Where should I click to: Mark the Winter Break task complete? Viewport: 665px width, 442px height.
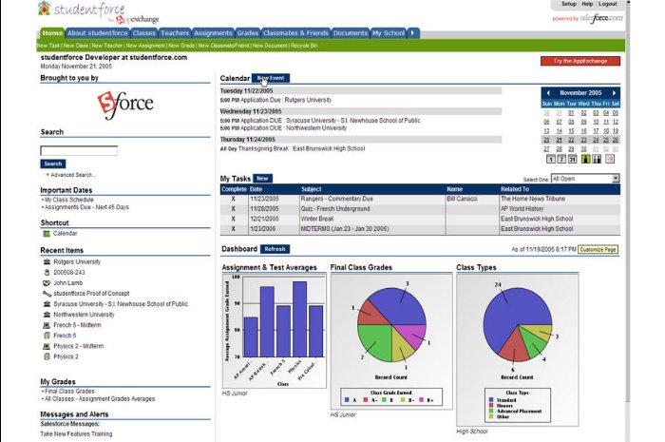[x=234, y=219]
